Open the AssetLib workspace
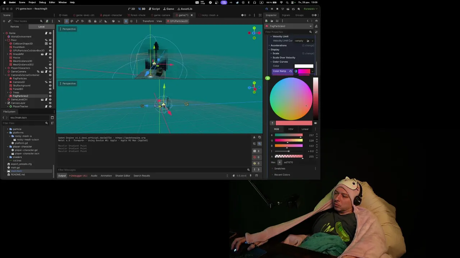The width and height of the screenshot is (460, 258). pyautogui.click(x=184, y=9)
